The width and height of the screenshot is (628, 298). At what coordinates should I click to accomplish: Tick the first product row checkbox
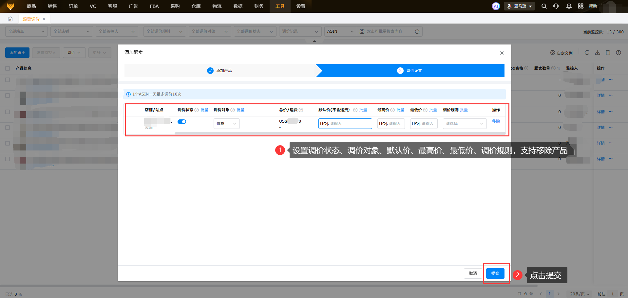point(8,80)
